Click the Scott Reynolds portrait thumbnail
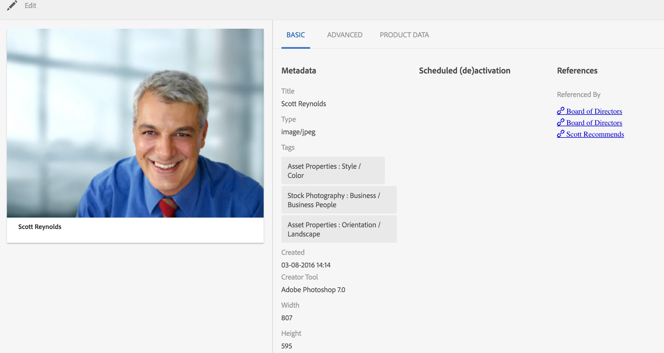This screenshot has height=353, width=664. 135,123
